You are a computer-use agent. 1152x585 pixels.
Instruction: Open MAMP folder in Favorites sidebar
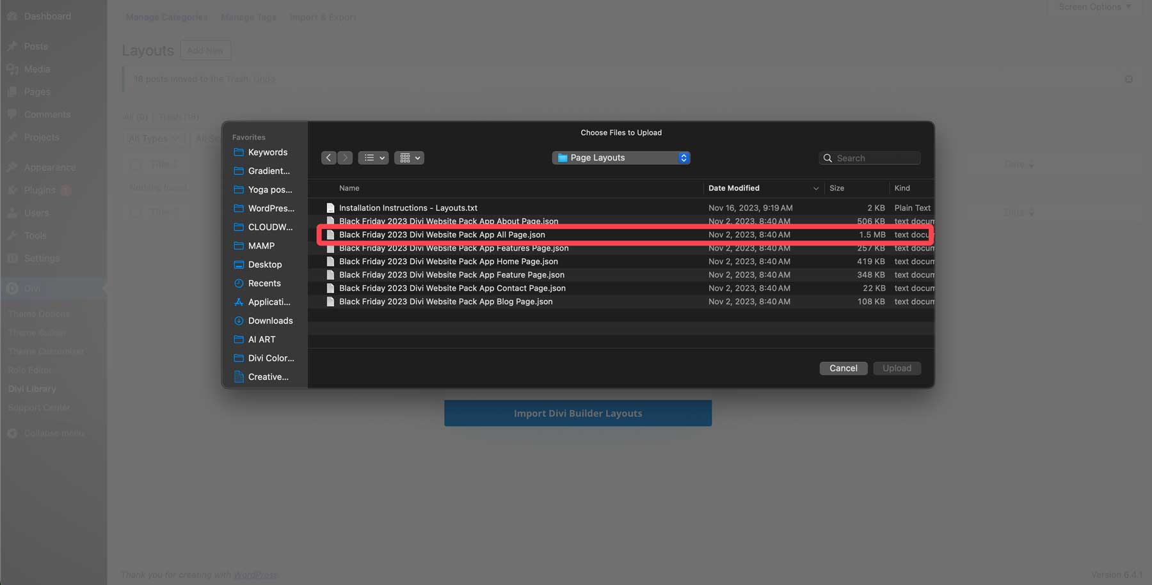(x=254, y=246)
